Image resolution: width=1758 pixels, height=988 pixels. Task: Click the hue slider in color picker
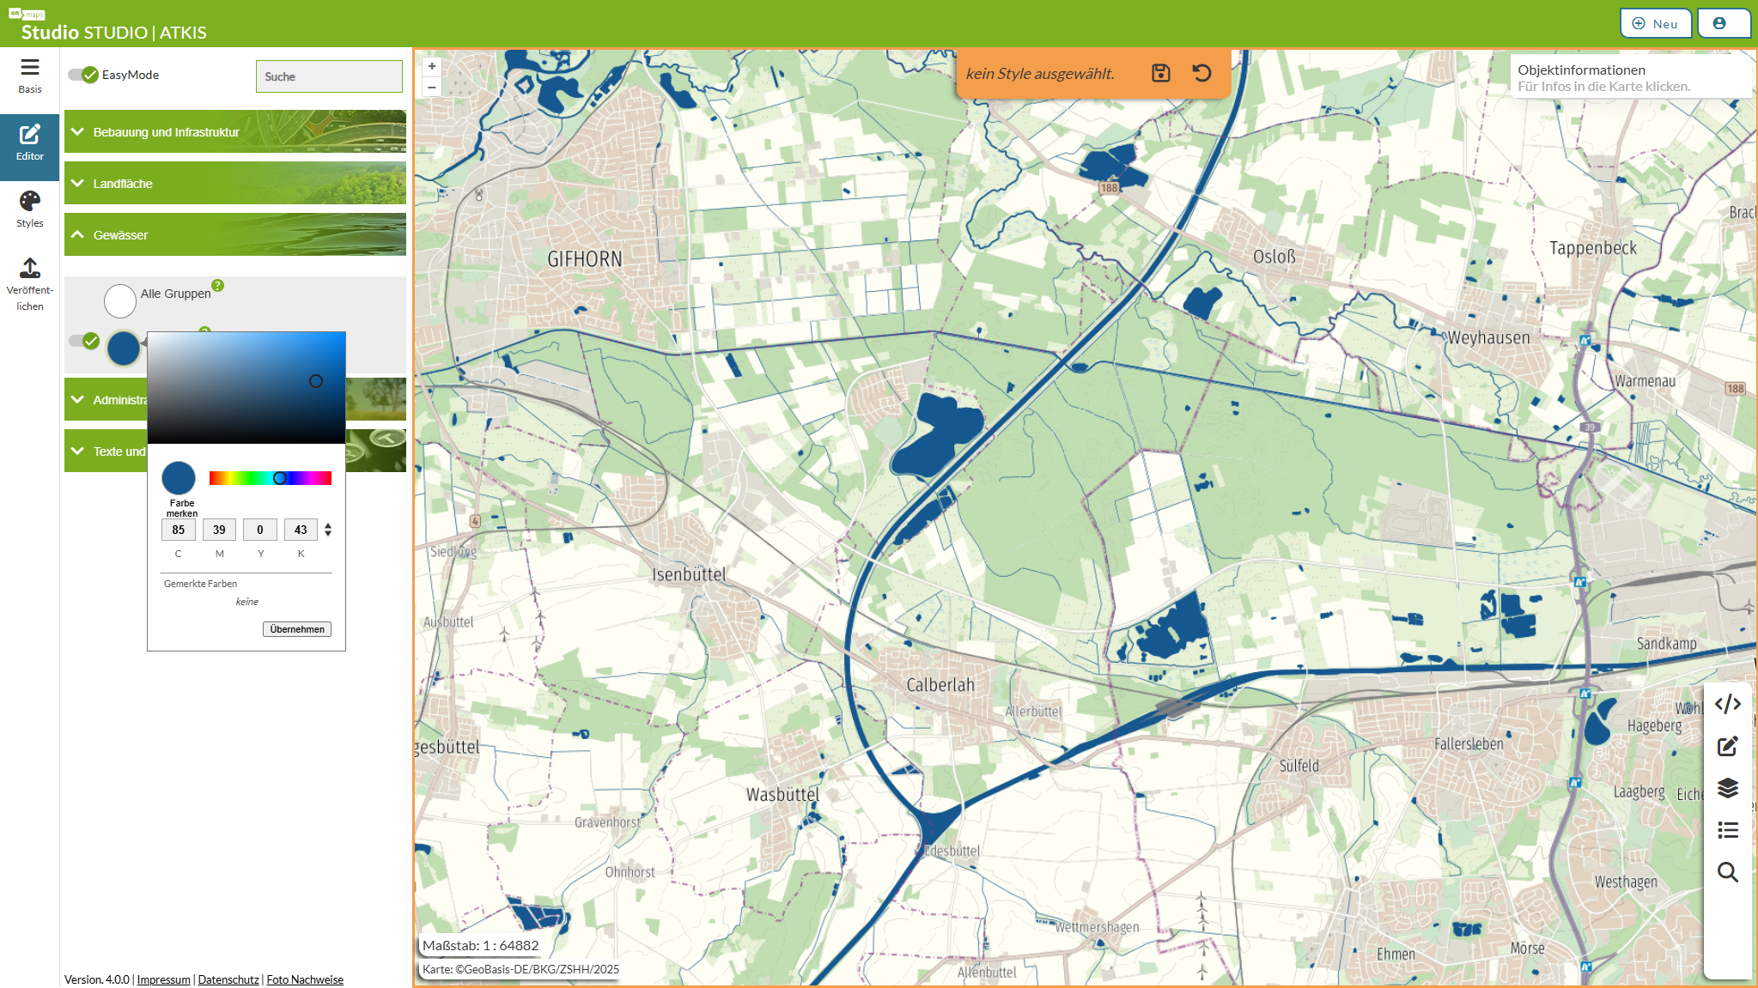(x=270, y=478)
